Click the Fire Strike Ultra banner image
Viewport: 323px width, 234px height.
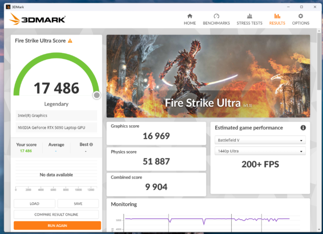208,76
